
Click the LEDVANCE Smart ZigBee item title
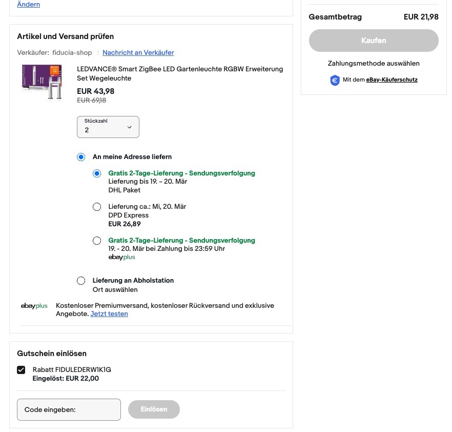point(180,73)
